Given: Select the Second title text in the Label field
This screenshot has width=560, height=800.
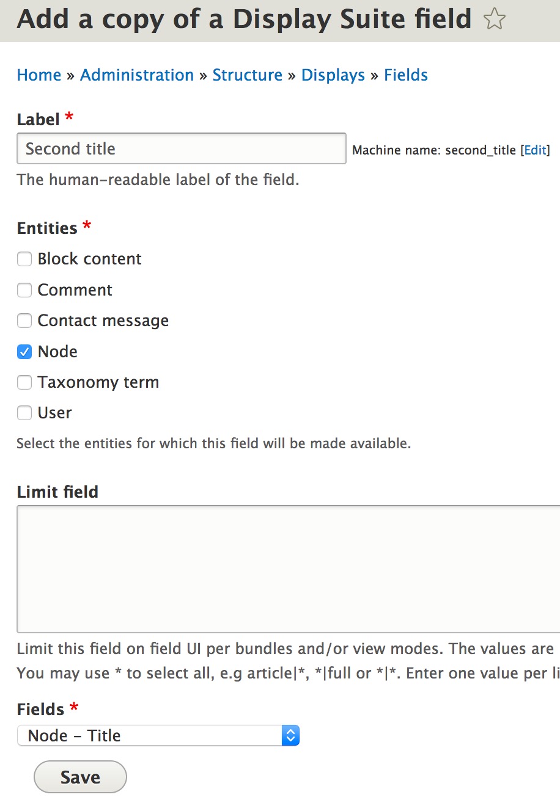Looking at the screenshot, I should (69, 148).
